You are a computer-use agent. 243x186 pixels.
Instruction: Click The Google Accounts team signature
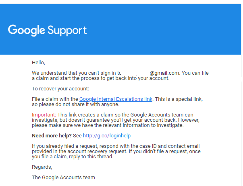click(x=63, y=177)
